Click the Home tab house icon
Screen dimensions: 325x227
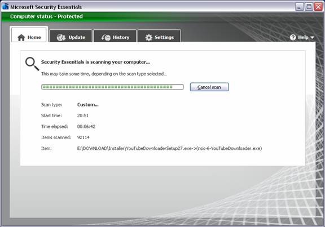coord(21,37)
